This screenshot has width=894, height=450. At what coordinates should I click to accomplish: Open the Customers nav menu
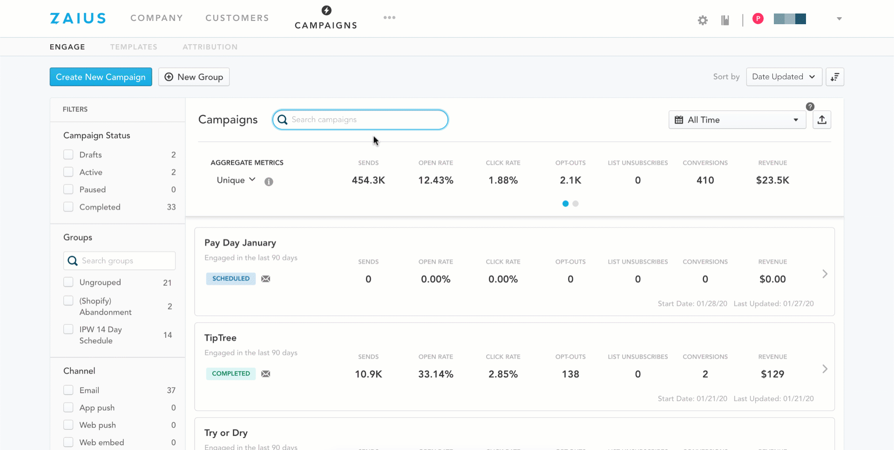pos(237,18)
